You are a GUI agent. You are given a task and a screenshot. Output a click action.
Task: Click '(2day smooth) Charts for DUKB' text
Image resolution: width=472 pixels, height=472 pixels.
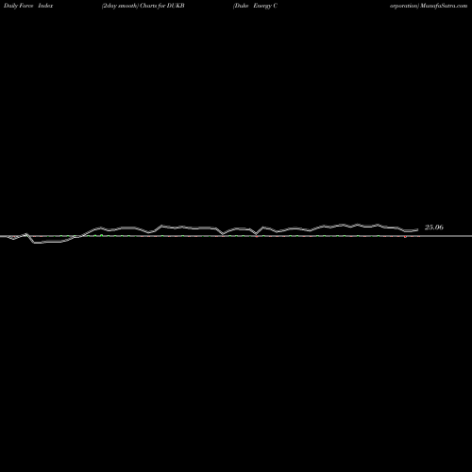coord(143,6)
